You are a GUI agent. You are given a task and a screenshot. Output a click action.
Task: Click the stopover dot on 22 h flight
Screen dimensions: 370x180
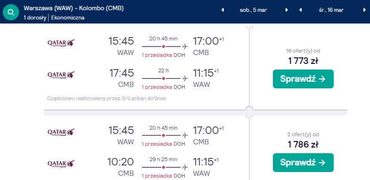pos(163,78)
